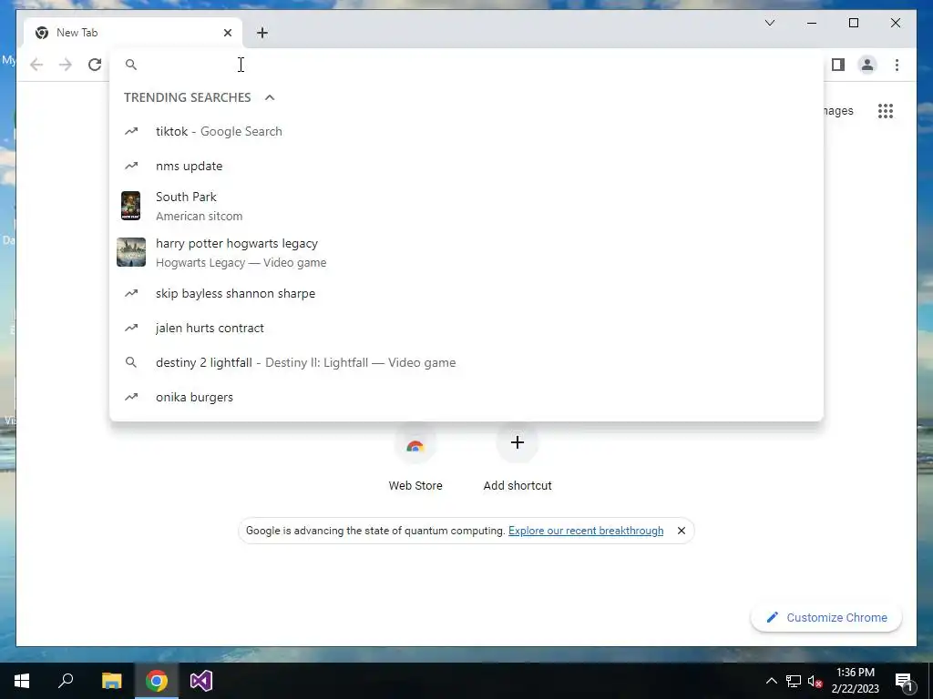Image resolution: width=933 pixels, height=699 pixels.
Task: Open File Explorer from the taskbar
Action: (111, 681)
